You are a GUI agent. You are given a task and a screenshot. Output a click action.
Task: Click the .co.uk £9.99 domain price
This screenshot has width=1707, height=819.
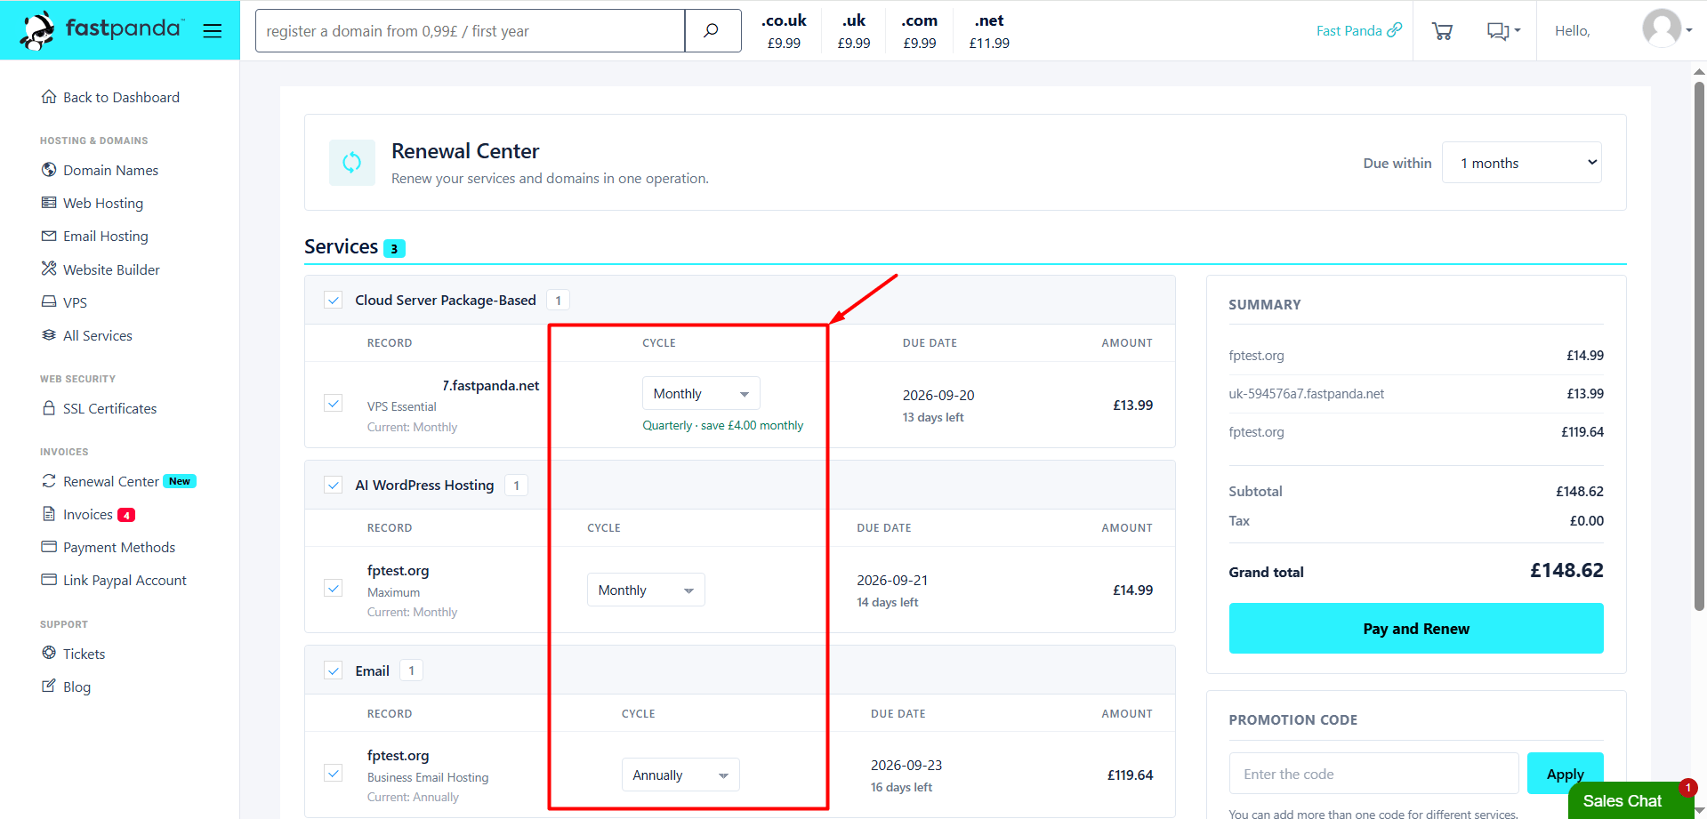[784, 31]
